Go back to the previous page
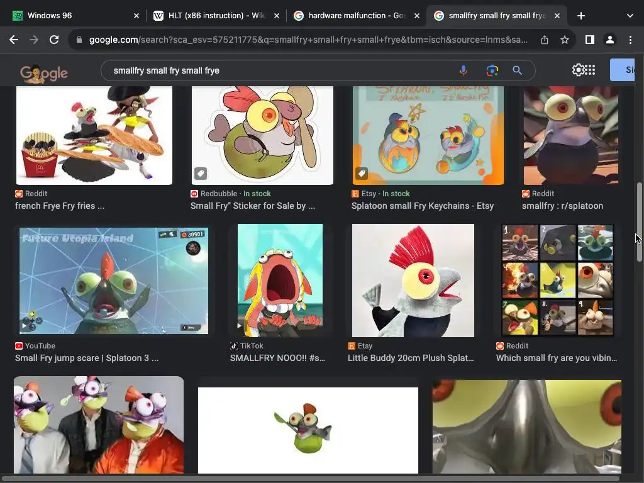Image resolution: width=644 pixels, height=483 pixels. [14, 40]
